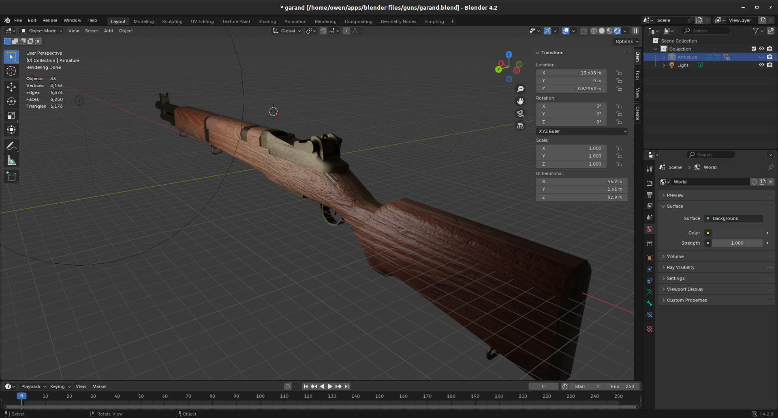Open the Tool properties tab icon
The width and height of the screenshot is (778, 418).
(x=650, y=168)
